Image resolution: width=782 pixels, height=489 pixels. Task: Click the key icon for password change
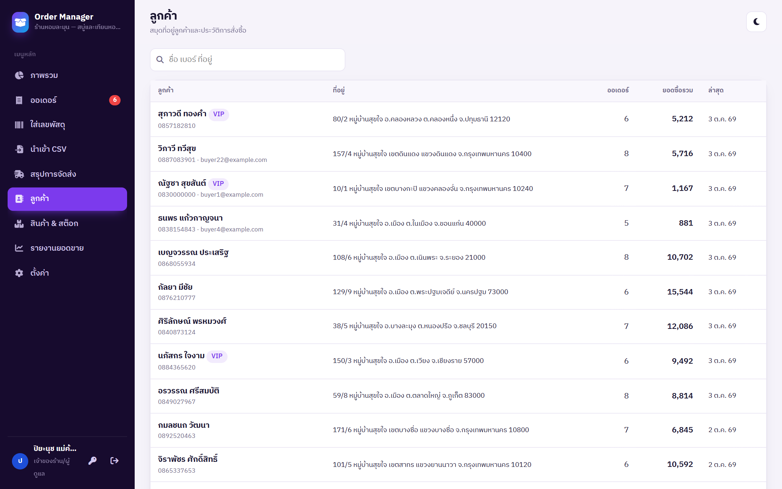point(93,461)
